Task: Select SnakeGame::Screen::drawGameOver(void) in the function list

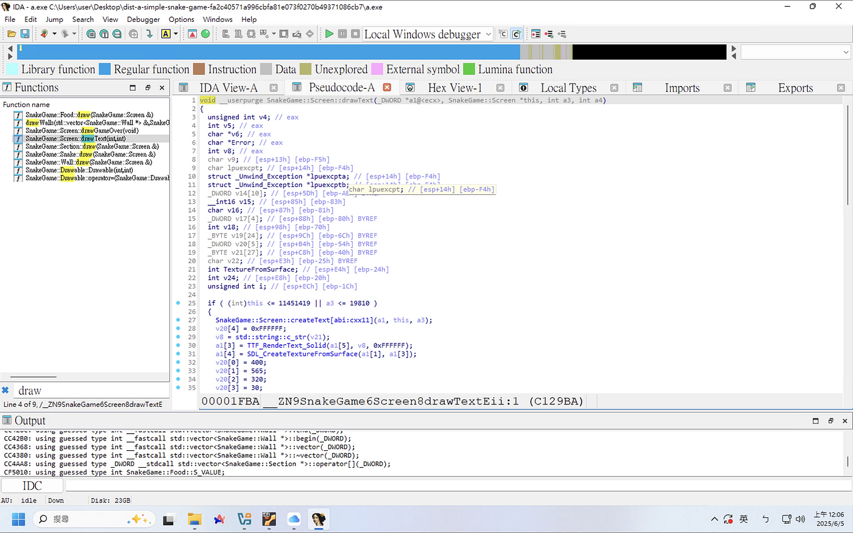Action: (x=82, y=130)
